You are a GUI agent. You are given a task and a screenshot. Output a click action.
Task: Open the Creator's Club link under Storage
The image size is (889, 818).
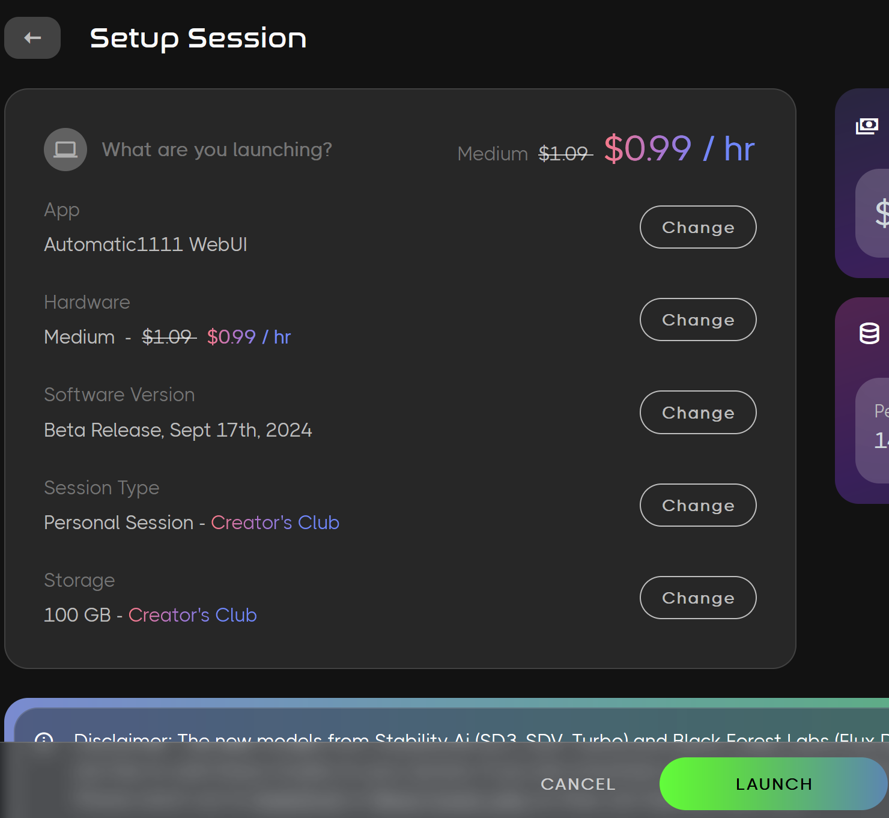click(x=192, y=614)
